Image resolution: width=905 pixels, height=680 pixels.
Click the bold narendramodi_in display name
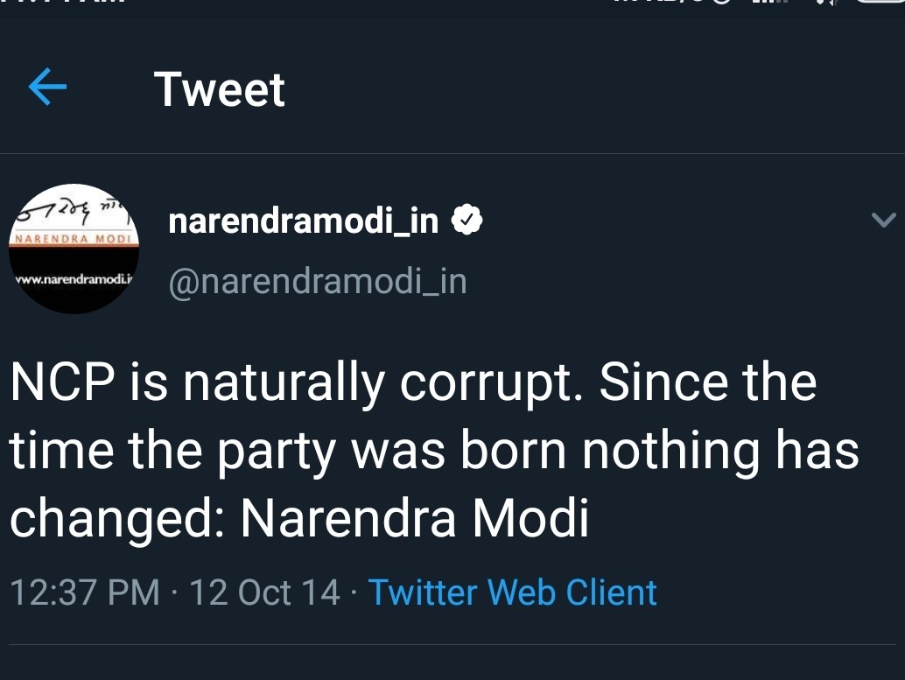pos(303,222)
